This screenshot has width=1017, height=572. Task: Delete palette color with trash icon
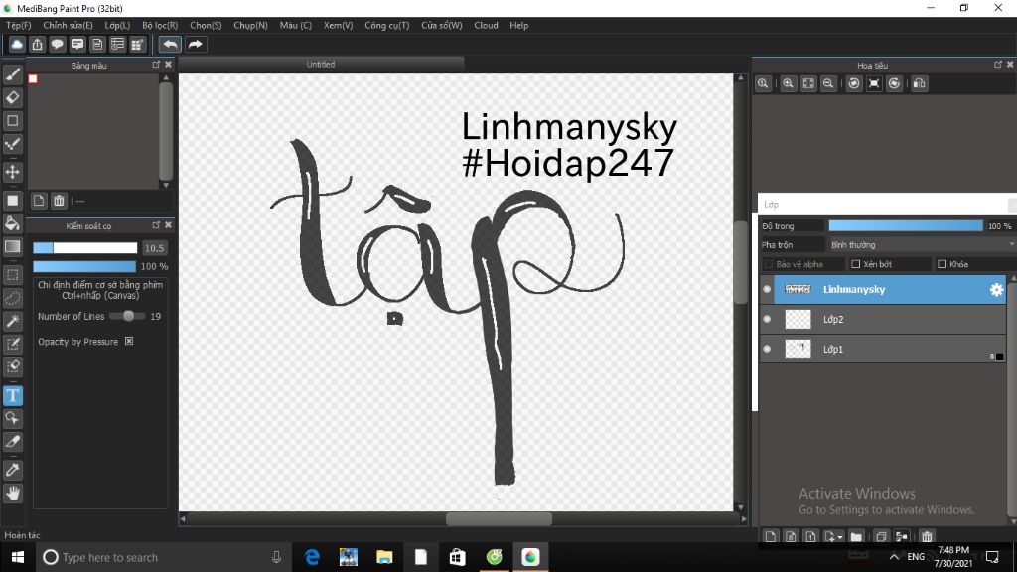pyautogui.click(x=59, y=201)
